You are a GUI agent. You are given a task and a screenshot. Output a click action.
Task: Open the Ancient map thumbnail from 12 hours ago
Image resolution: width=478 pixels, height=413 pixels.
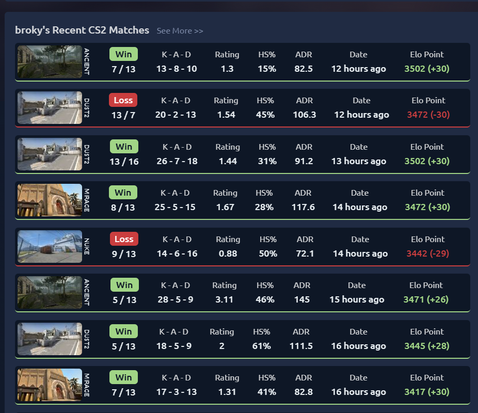(50, 61)
